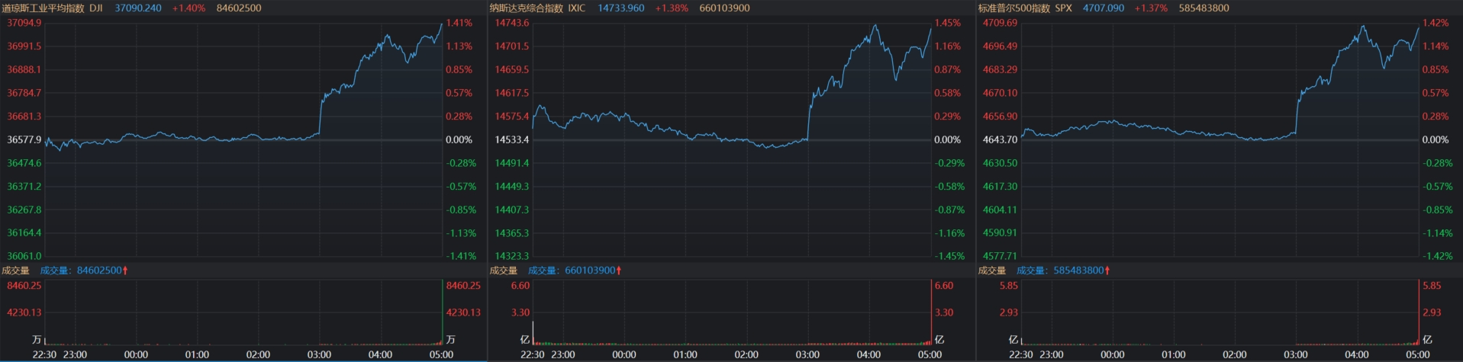Click the +1.37% change in SPX header
This screenshot has height=362, width=1463.
1150,8
